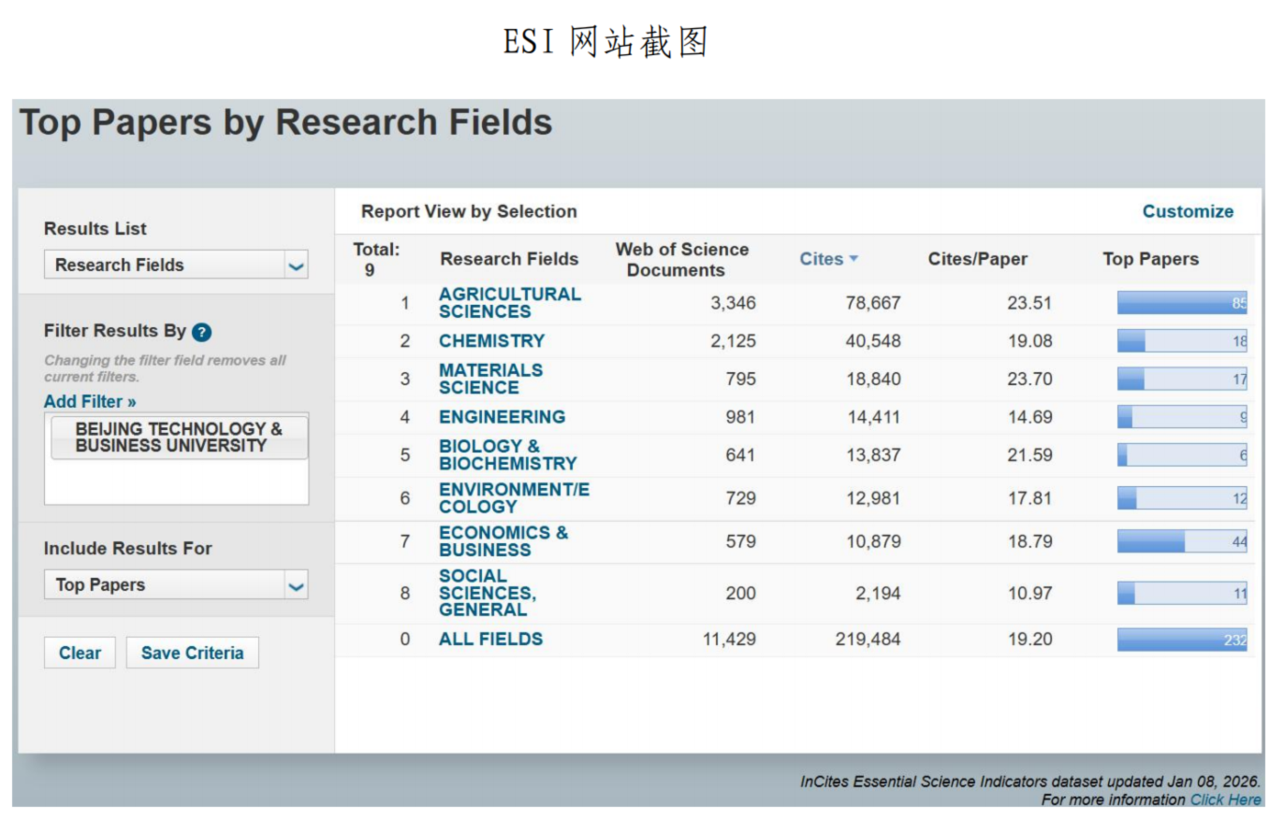Click the Economics & Business top papers bar
Screen dimensions: 1269x819
pyautogui.click(x=1181, y=541)
